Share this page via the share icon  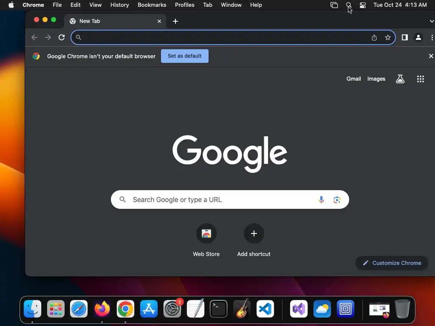coord(374,37)
